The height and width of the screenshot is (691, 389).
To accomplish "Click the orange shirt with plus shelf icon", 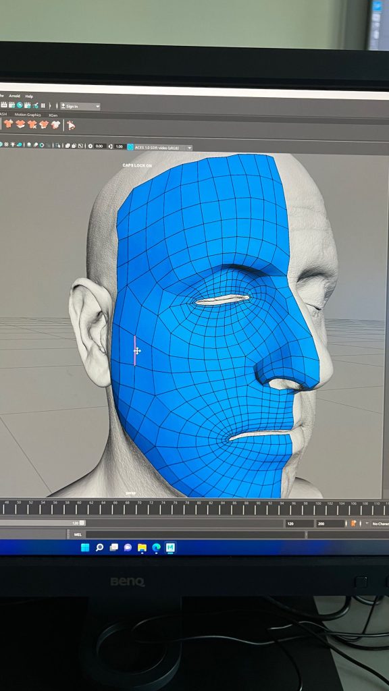I will pos(8,123).
